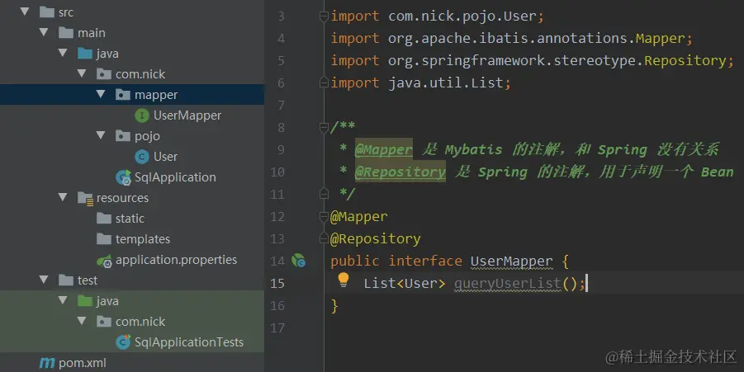
Task: Click the templates folder icon
Action: (x=104, y=238)
